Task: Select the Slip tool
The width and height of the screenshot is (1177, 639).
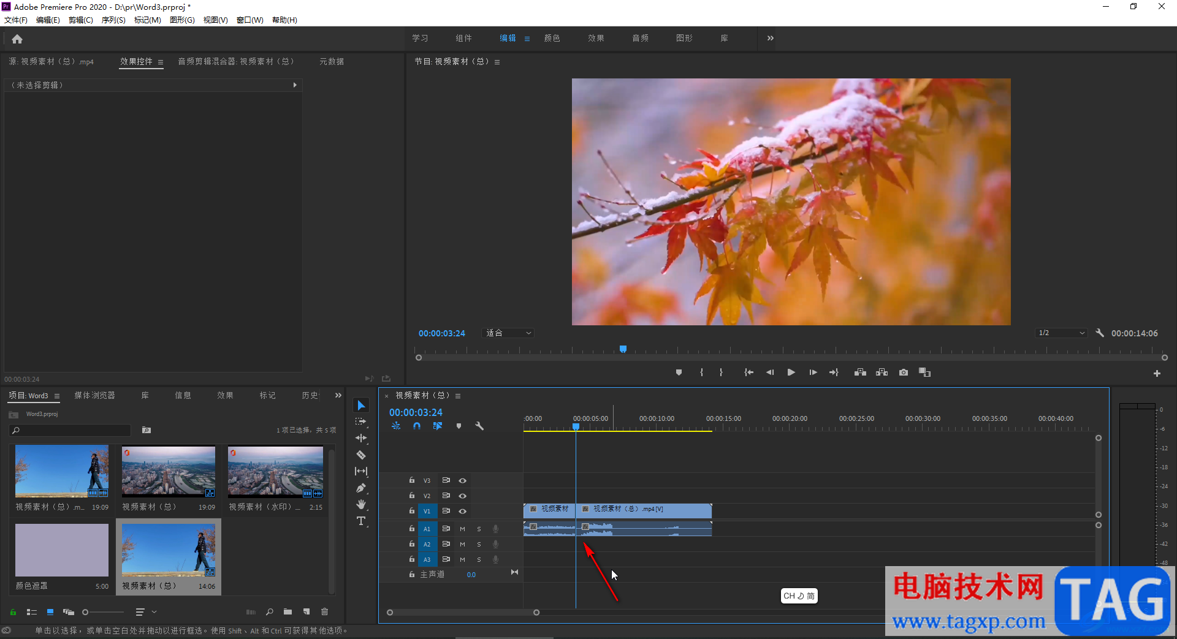Action: pos(361,471)
